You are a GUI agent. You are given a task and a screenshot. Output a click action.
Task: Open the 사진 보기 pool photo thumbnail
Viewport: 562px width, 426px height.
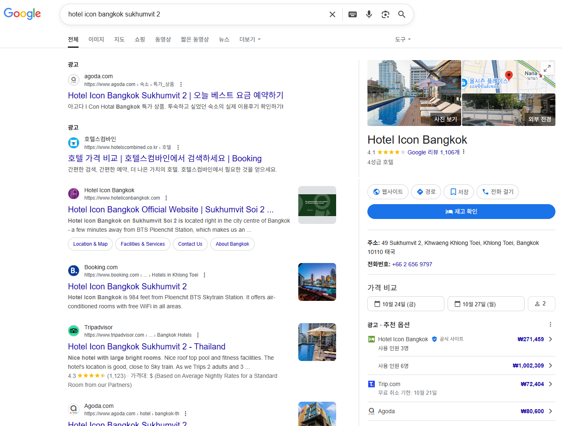414,93
